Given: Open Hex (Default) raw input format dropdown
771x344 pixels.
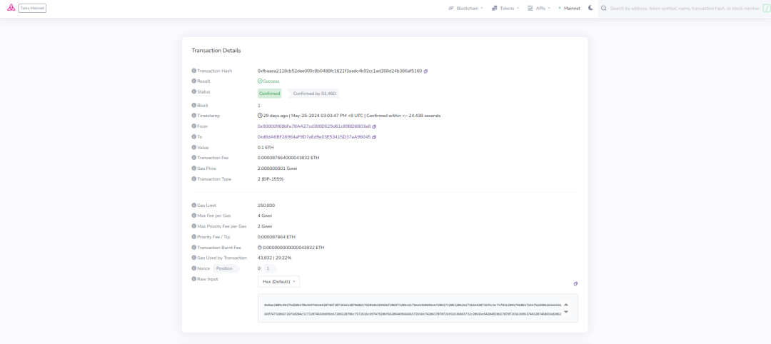Looking at the screenshot, I should (x=278, y=282).
